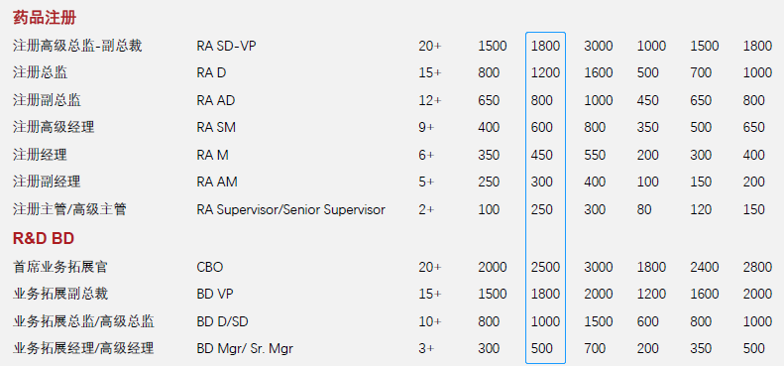
Task: Select the 注册总监 job title
Action: [41, 73]
